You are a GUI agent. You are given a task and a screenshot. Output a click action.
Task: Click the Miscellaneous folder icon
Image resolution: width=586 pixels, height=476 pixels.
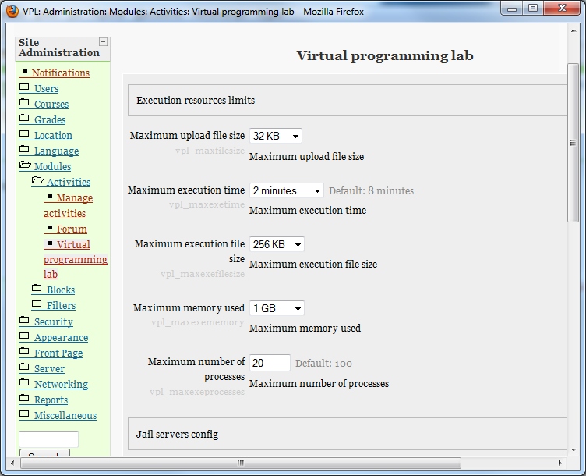coord(24,414)
